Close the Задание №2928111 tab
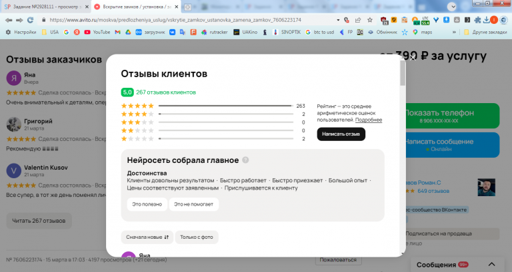The image size is (512, 272). click(87, 7)
